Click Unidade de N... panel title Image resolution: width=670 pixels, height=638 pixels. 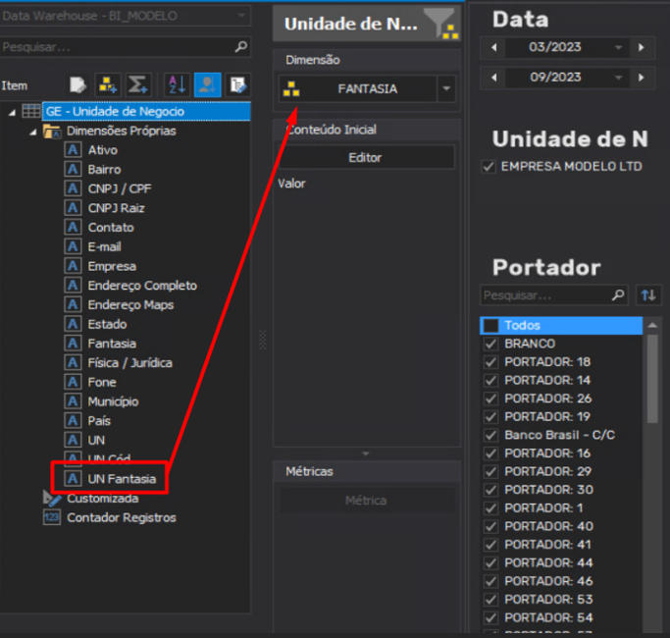coord(351,24)
